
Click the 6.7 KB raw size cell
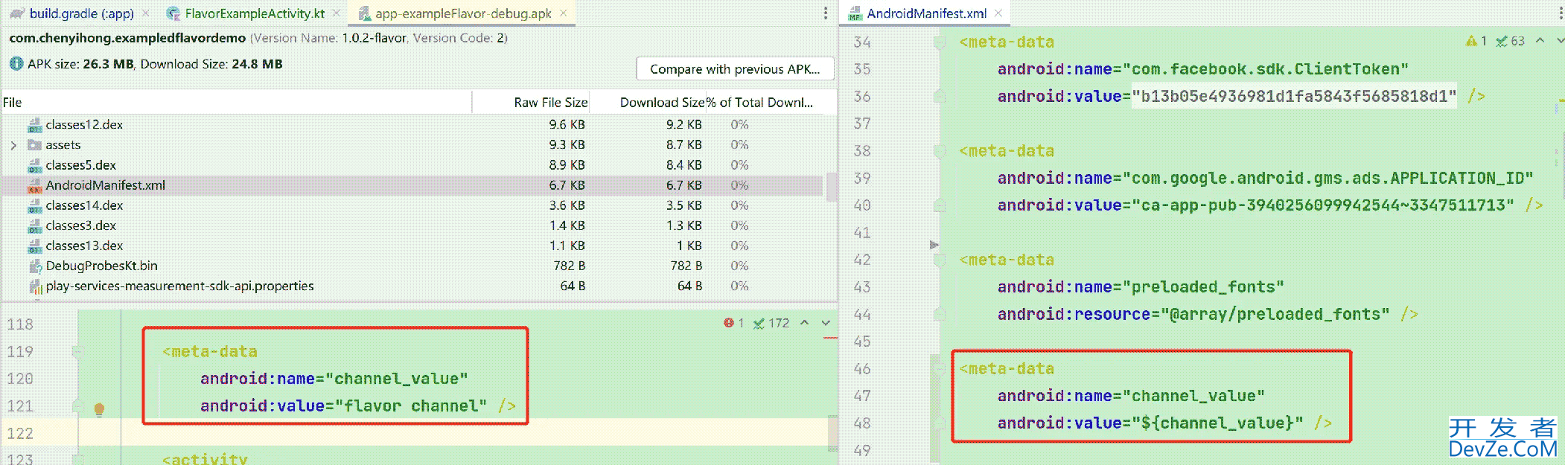567,185
